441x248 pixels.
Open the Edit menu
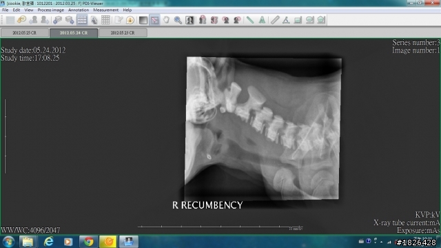[x=17, y=10]
